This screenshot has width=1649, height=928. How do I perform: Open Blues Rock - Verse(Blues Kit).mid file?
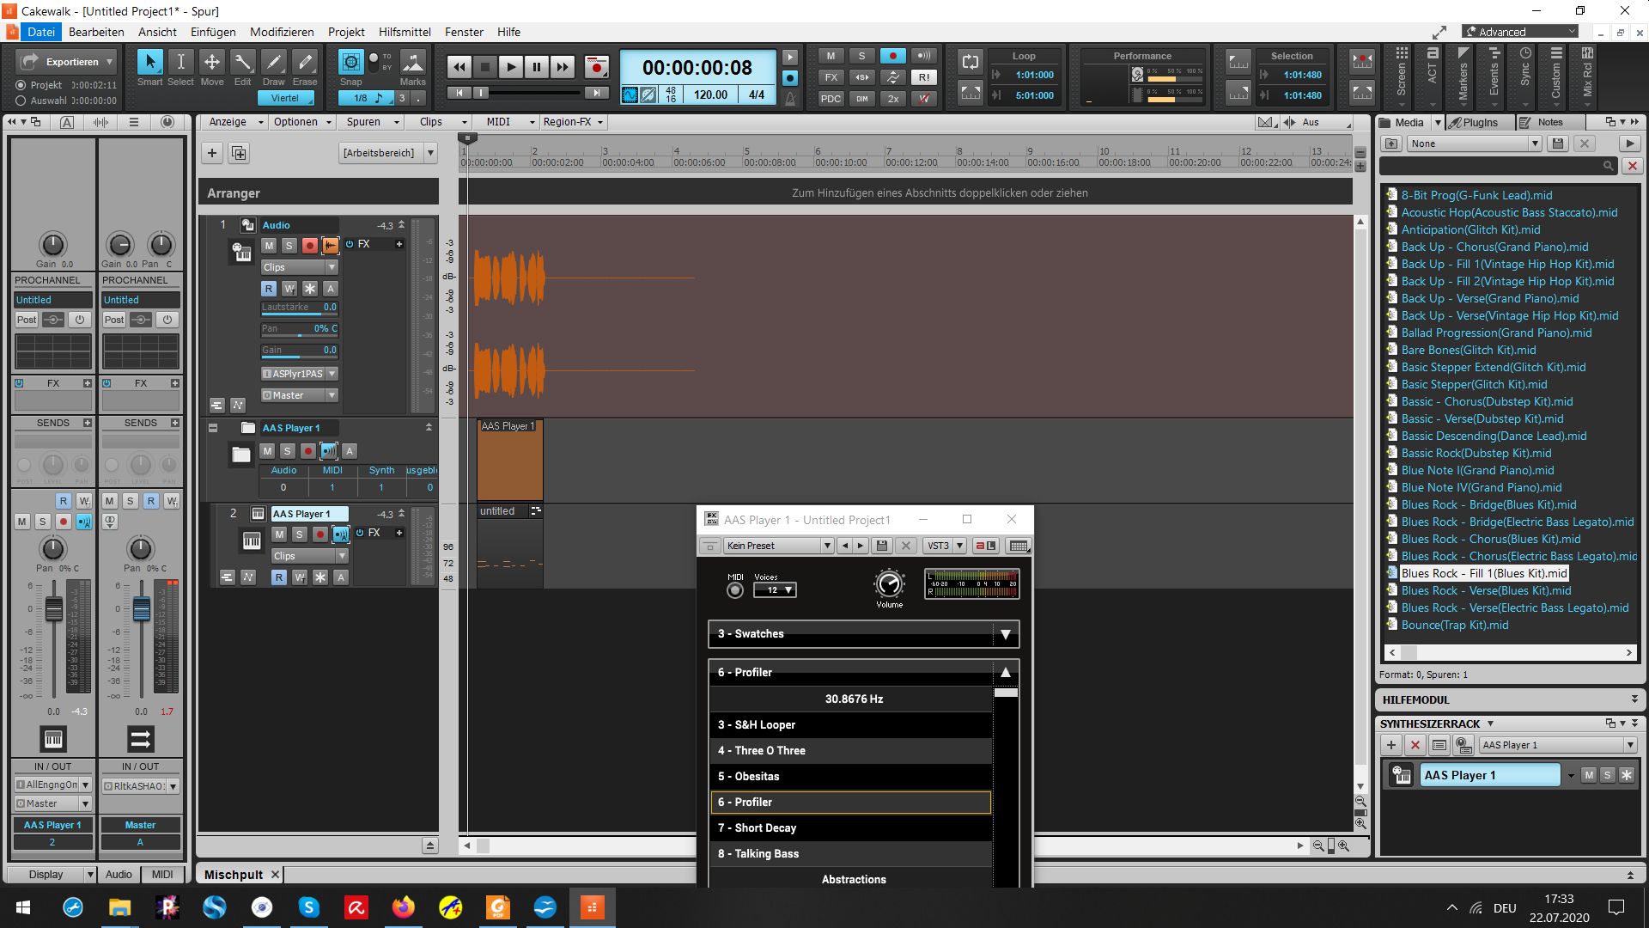point(1486,590)
